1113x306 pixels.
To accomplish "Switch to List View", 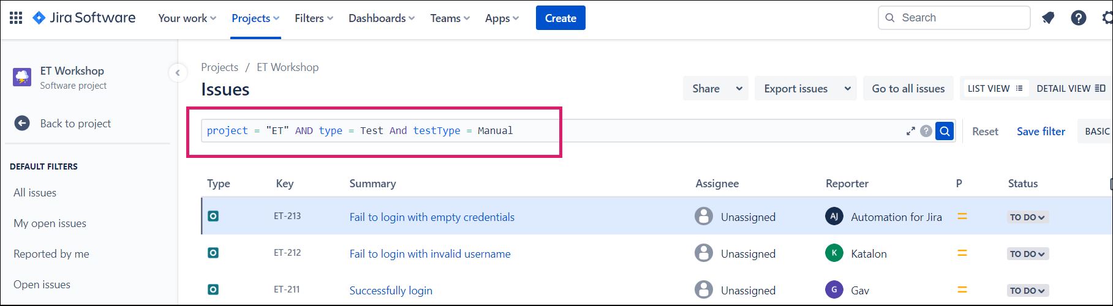I will pos(995,89).
